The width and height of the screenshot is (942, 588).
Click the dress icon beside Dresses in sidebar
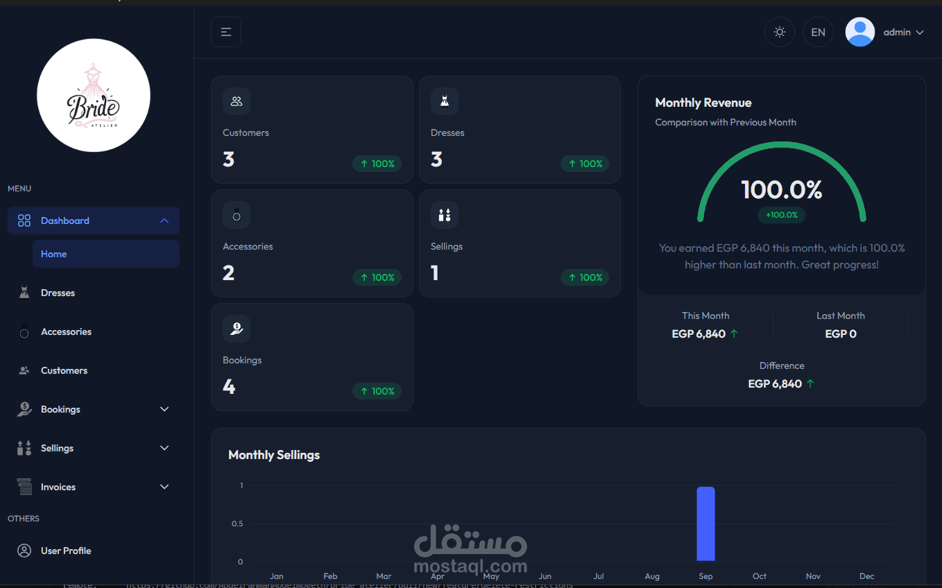pos(24,293)
